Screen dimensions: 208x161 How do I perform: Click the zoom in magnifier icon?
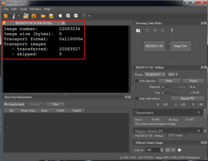[x=68, y=16]
